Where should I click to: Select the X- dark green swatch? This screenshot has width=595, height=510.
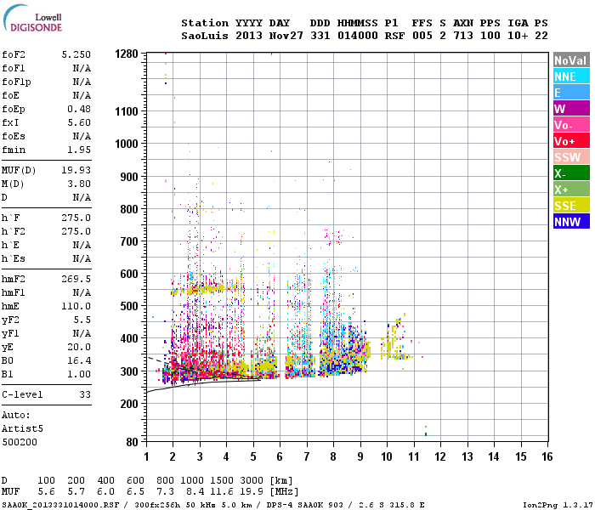[x=571, y=173]
